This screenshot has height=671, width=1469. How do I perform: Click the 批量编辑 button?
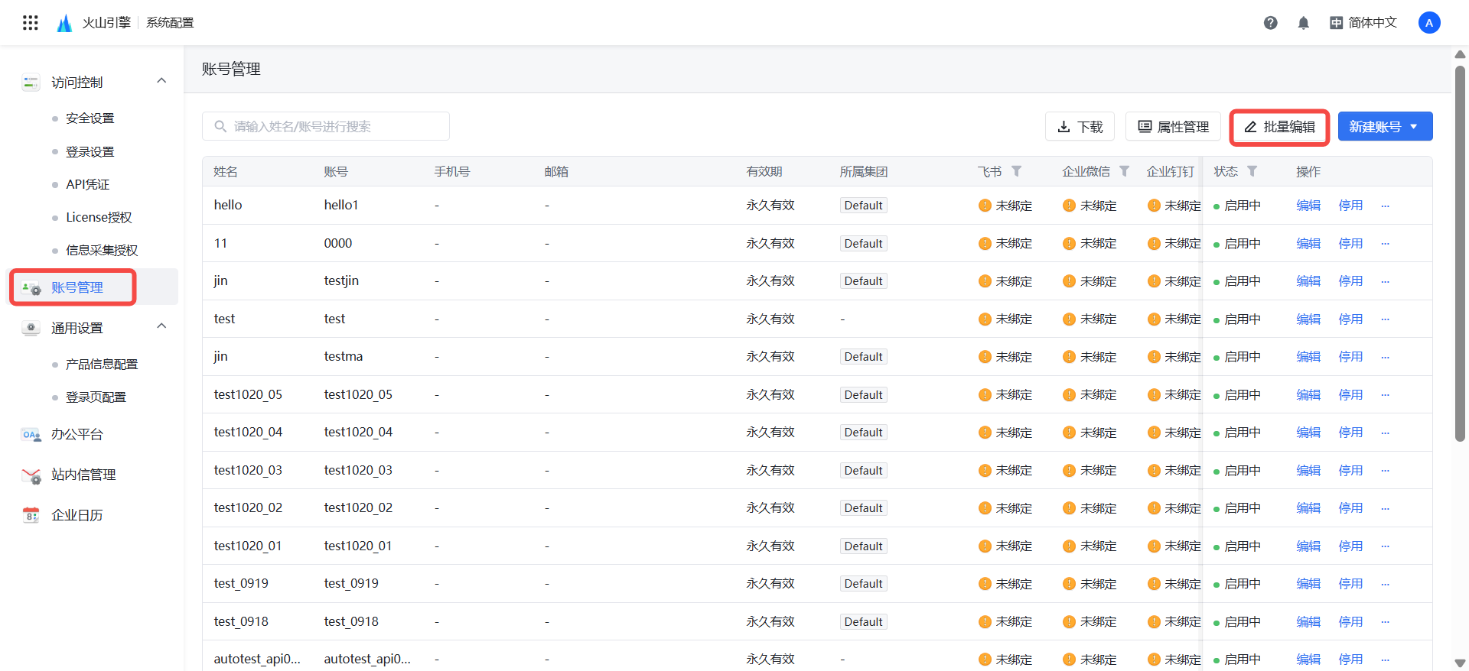click(x=1279, y=127)
